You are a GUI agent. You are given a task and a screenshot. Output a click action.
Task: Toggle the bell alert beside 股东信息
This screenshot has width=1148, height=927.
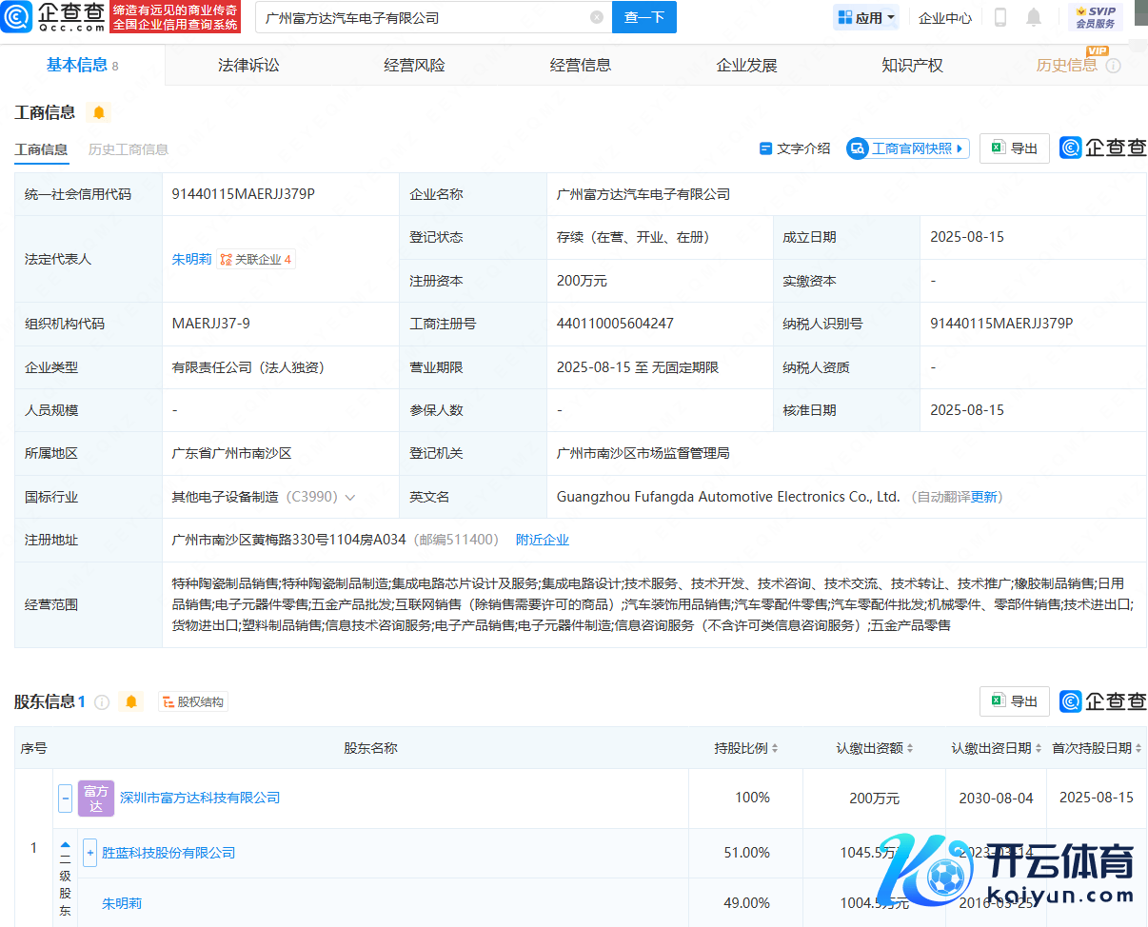(131, 701)
